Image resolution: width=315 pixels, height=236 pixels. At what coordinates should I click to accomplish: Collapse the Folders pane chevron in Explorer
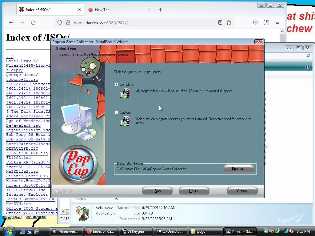(116, 199)
